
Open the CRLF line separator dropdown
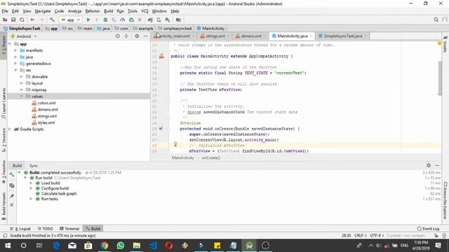[x=360, y=236]
